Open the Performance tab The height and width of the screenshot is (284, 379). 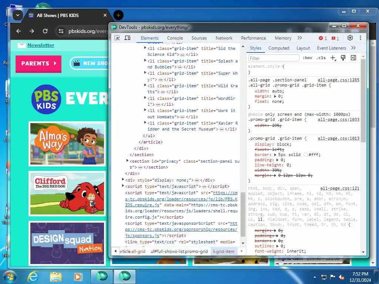254,38
